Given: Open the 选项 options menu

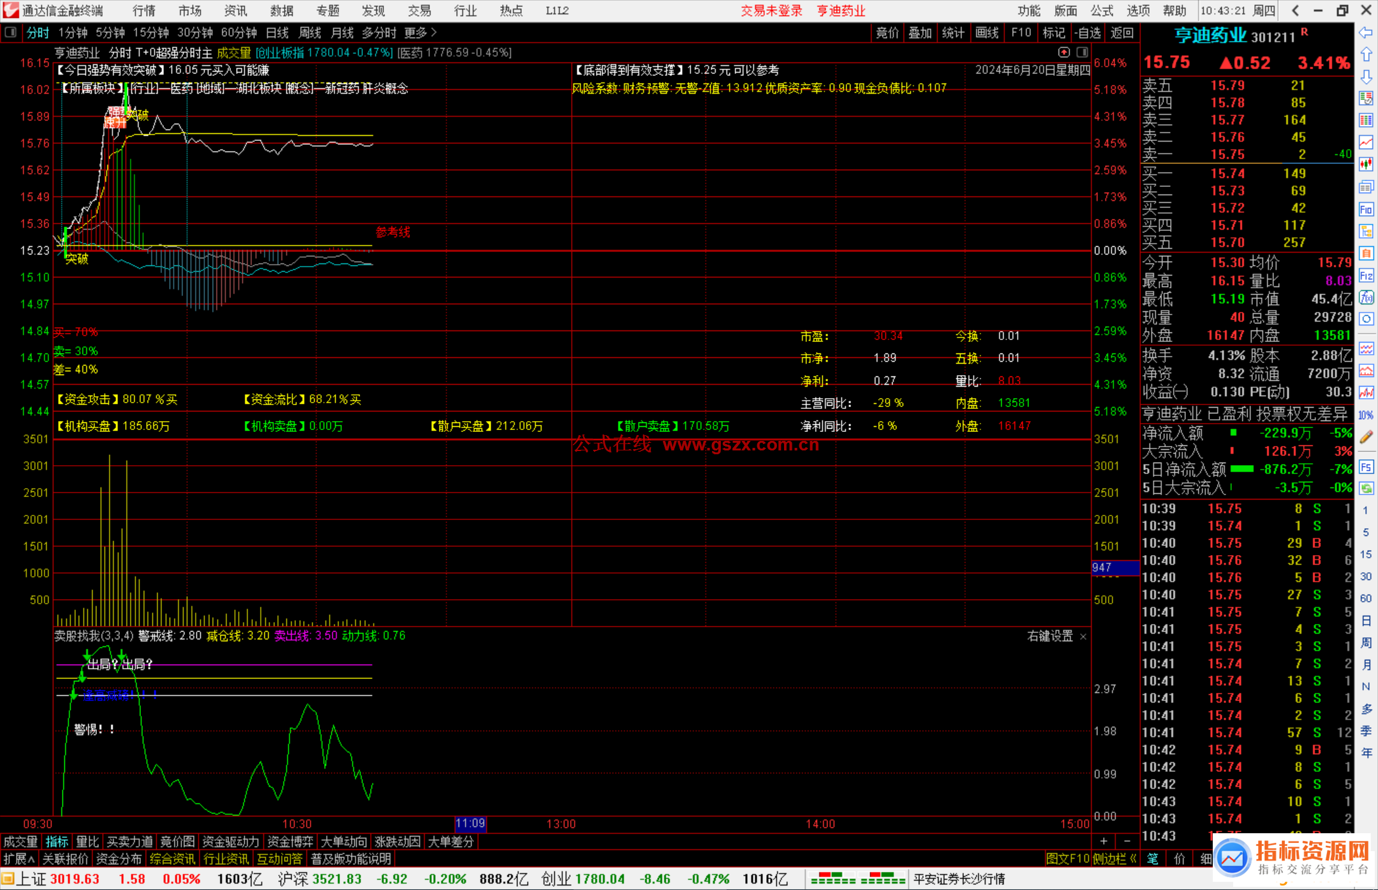Looking at the screenshot, I should coord(1138,11).
